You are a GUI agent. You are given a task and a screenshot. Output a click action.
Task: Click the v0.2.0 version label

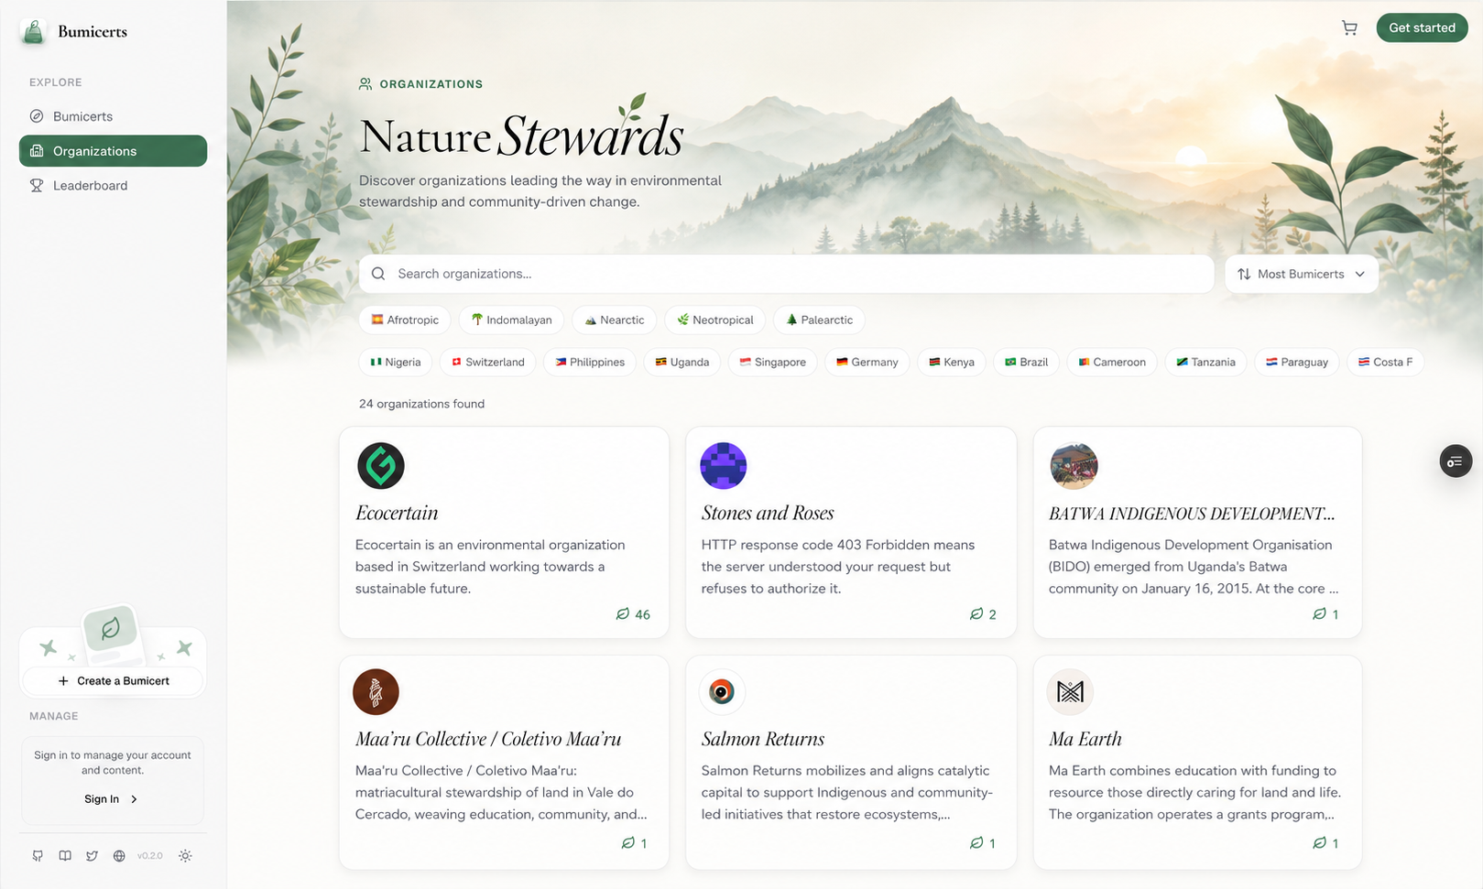point(150,856)
